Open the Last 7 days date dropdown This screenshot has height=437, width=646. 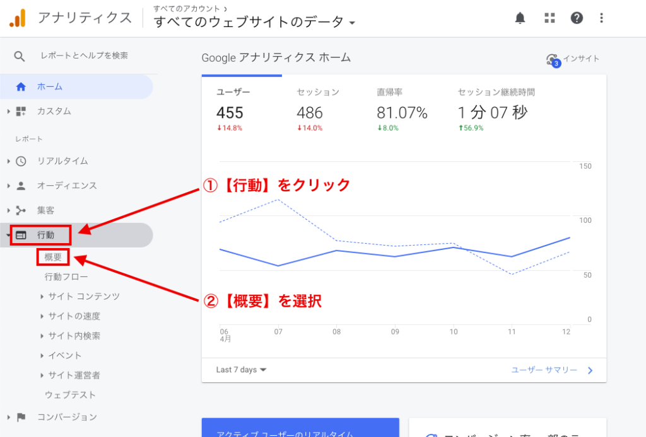(x=242, y=370)
